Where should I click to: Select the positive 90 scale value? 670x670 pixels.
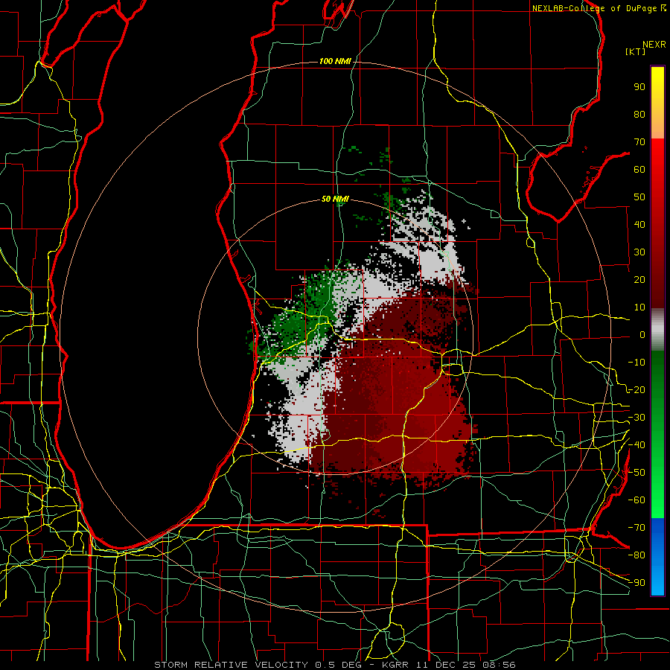tap(639, 87)
